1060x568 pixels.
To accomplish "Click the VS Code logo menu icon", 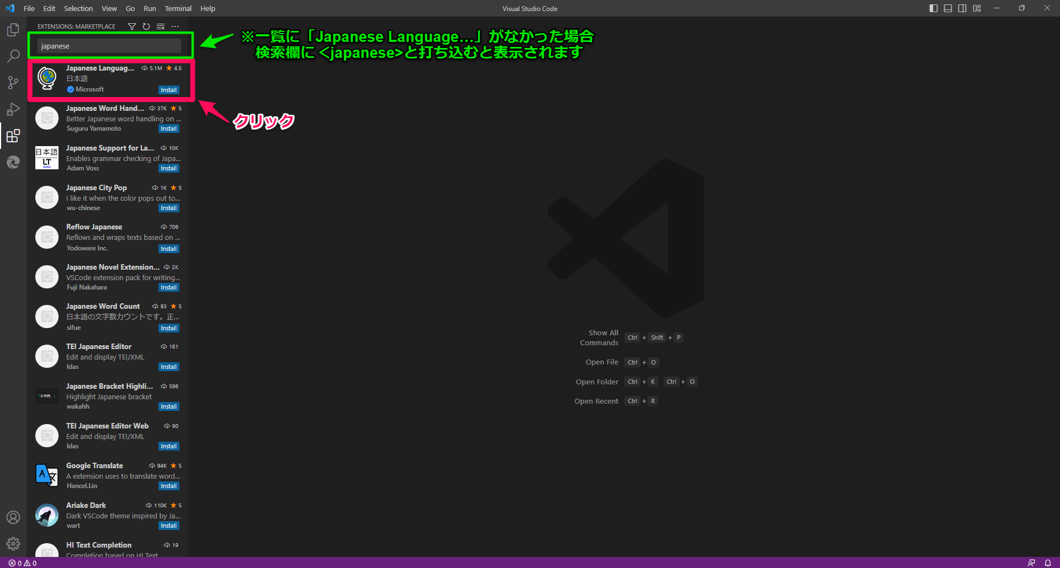I will pos(10,8).
